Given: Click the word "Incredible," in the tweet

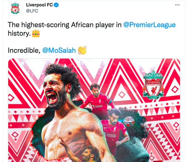Looking at the screenshot, I should (24, 51).
